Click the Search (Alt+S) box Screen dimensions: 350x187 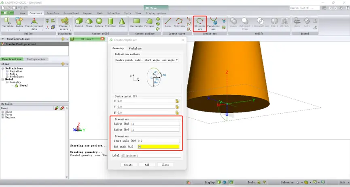coord(304,8)
